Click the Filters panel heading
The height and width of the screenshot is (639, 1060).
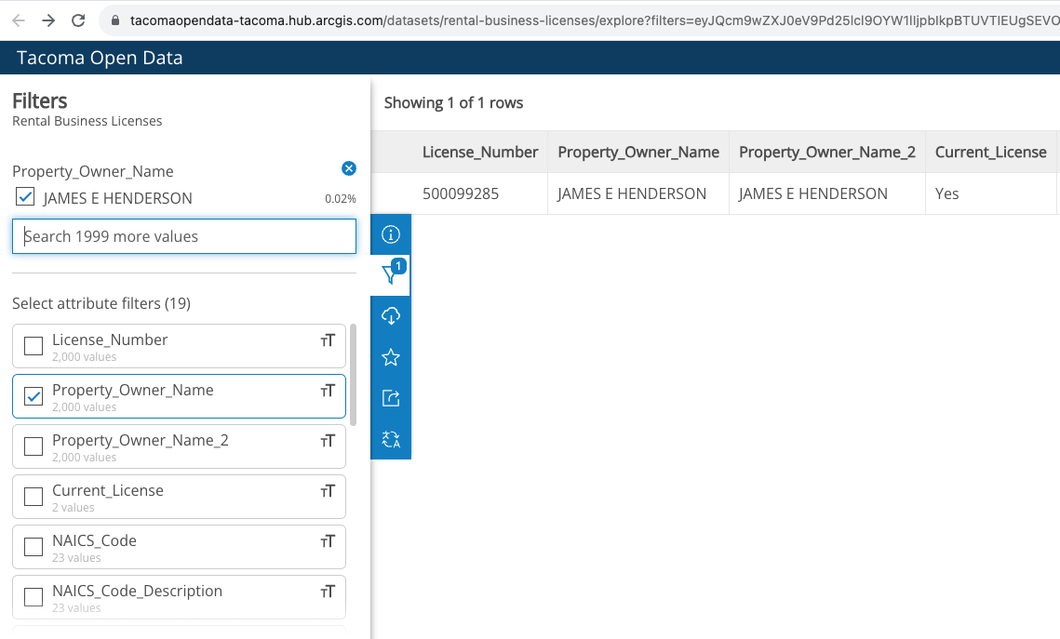point(40,100)
